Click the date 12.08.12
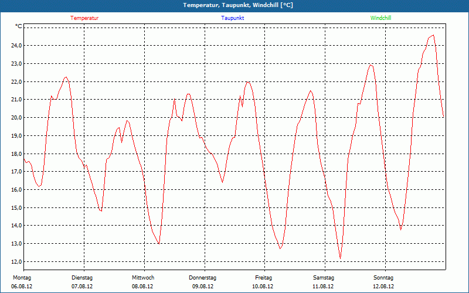Viewport: 469px width, 293px height. [383, 287]
